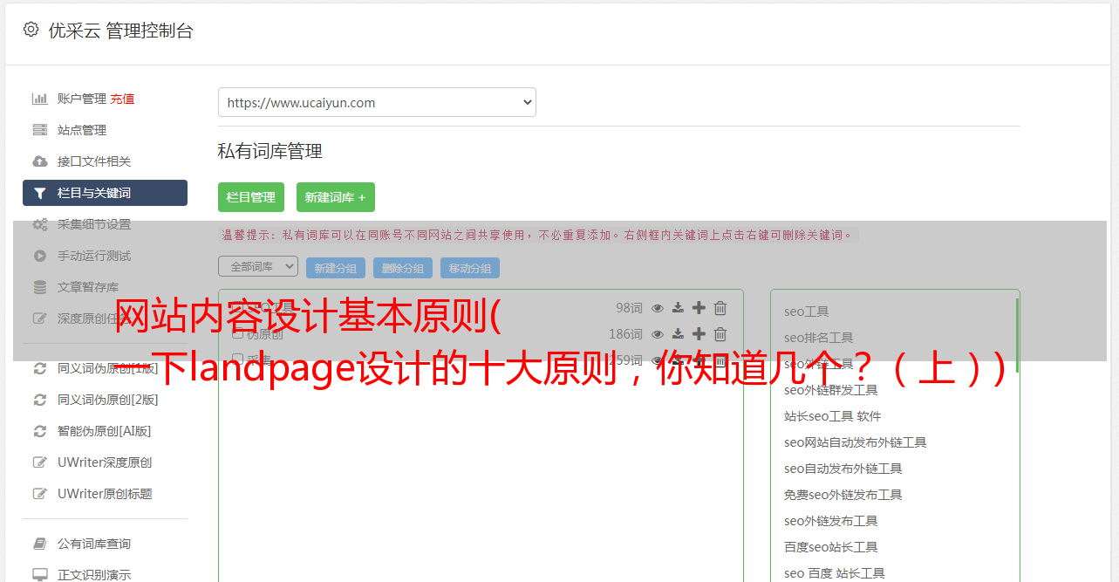Screen dimensions: 1119x582
Task: Tick the checkbox for the 采集 library
Action: coord(237,359)
